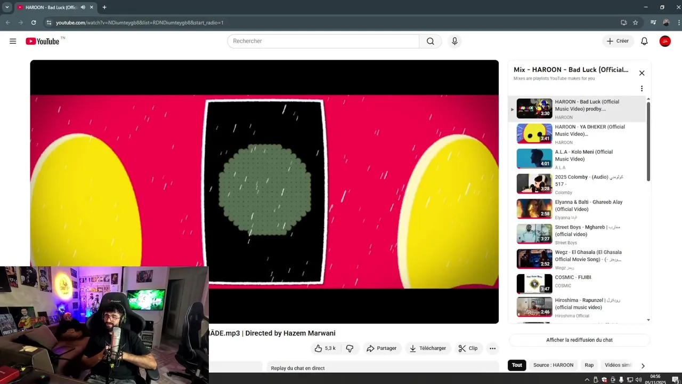Close the Mix playlist panel
682x384 pixels.
click(642, 73)
